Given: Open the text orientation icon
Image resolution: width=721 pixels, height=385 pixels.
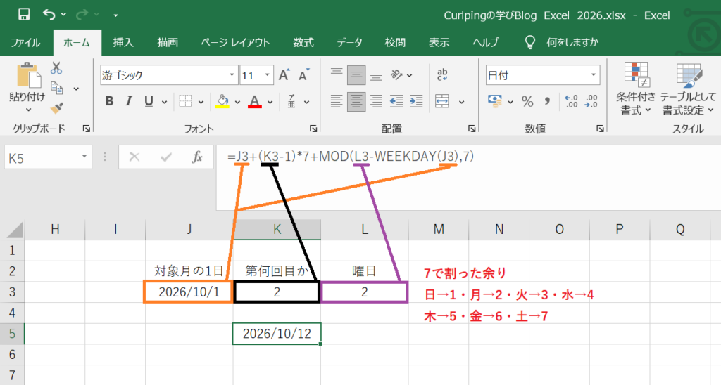Looking at the screenshot, I should click(x=396, y=74).
